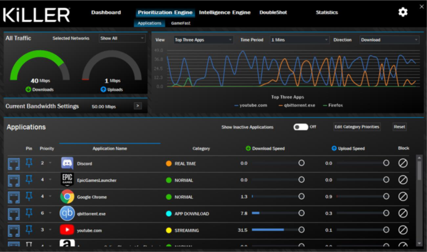The image size is (427, 252).
Task: Expand Discord priority dropdown arrow
Action: point(50,163)
